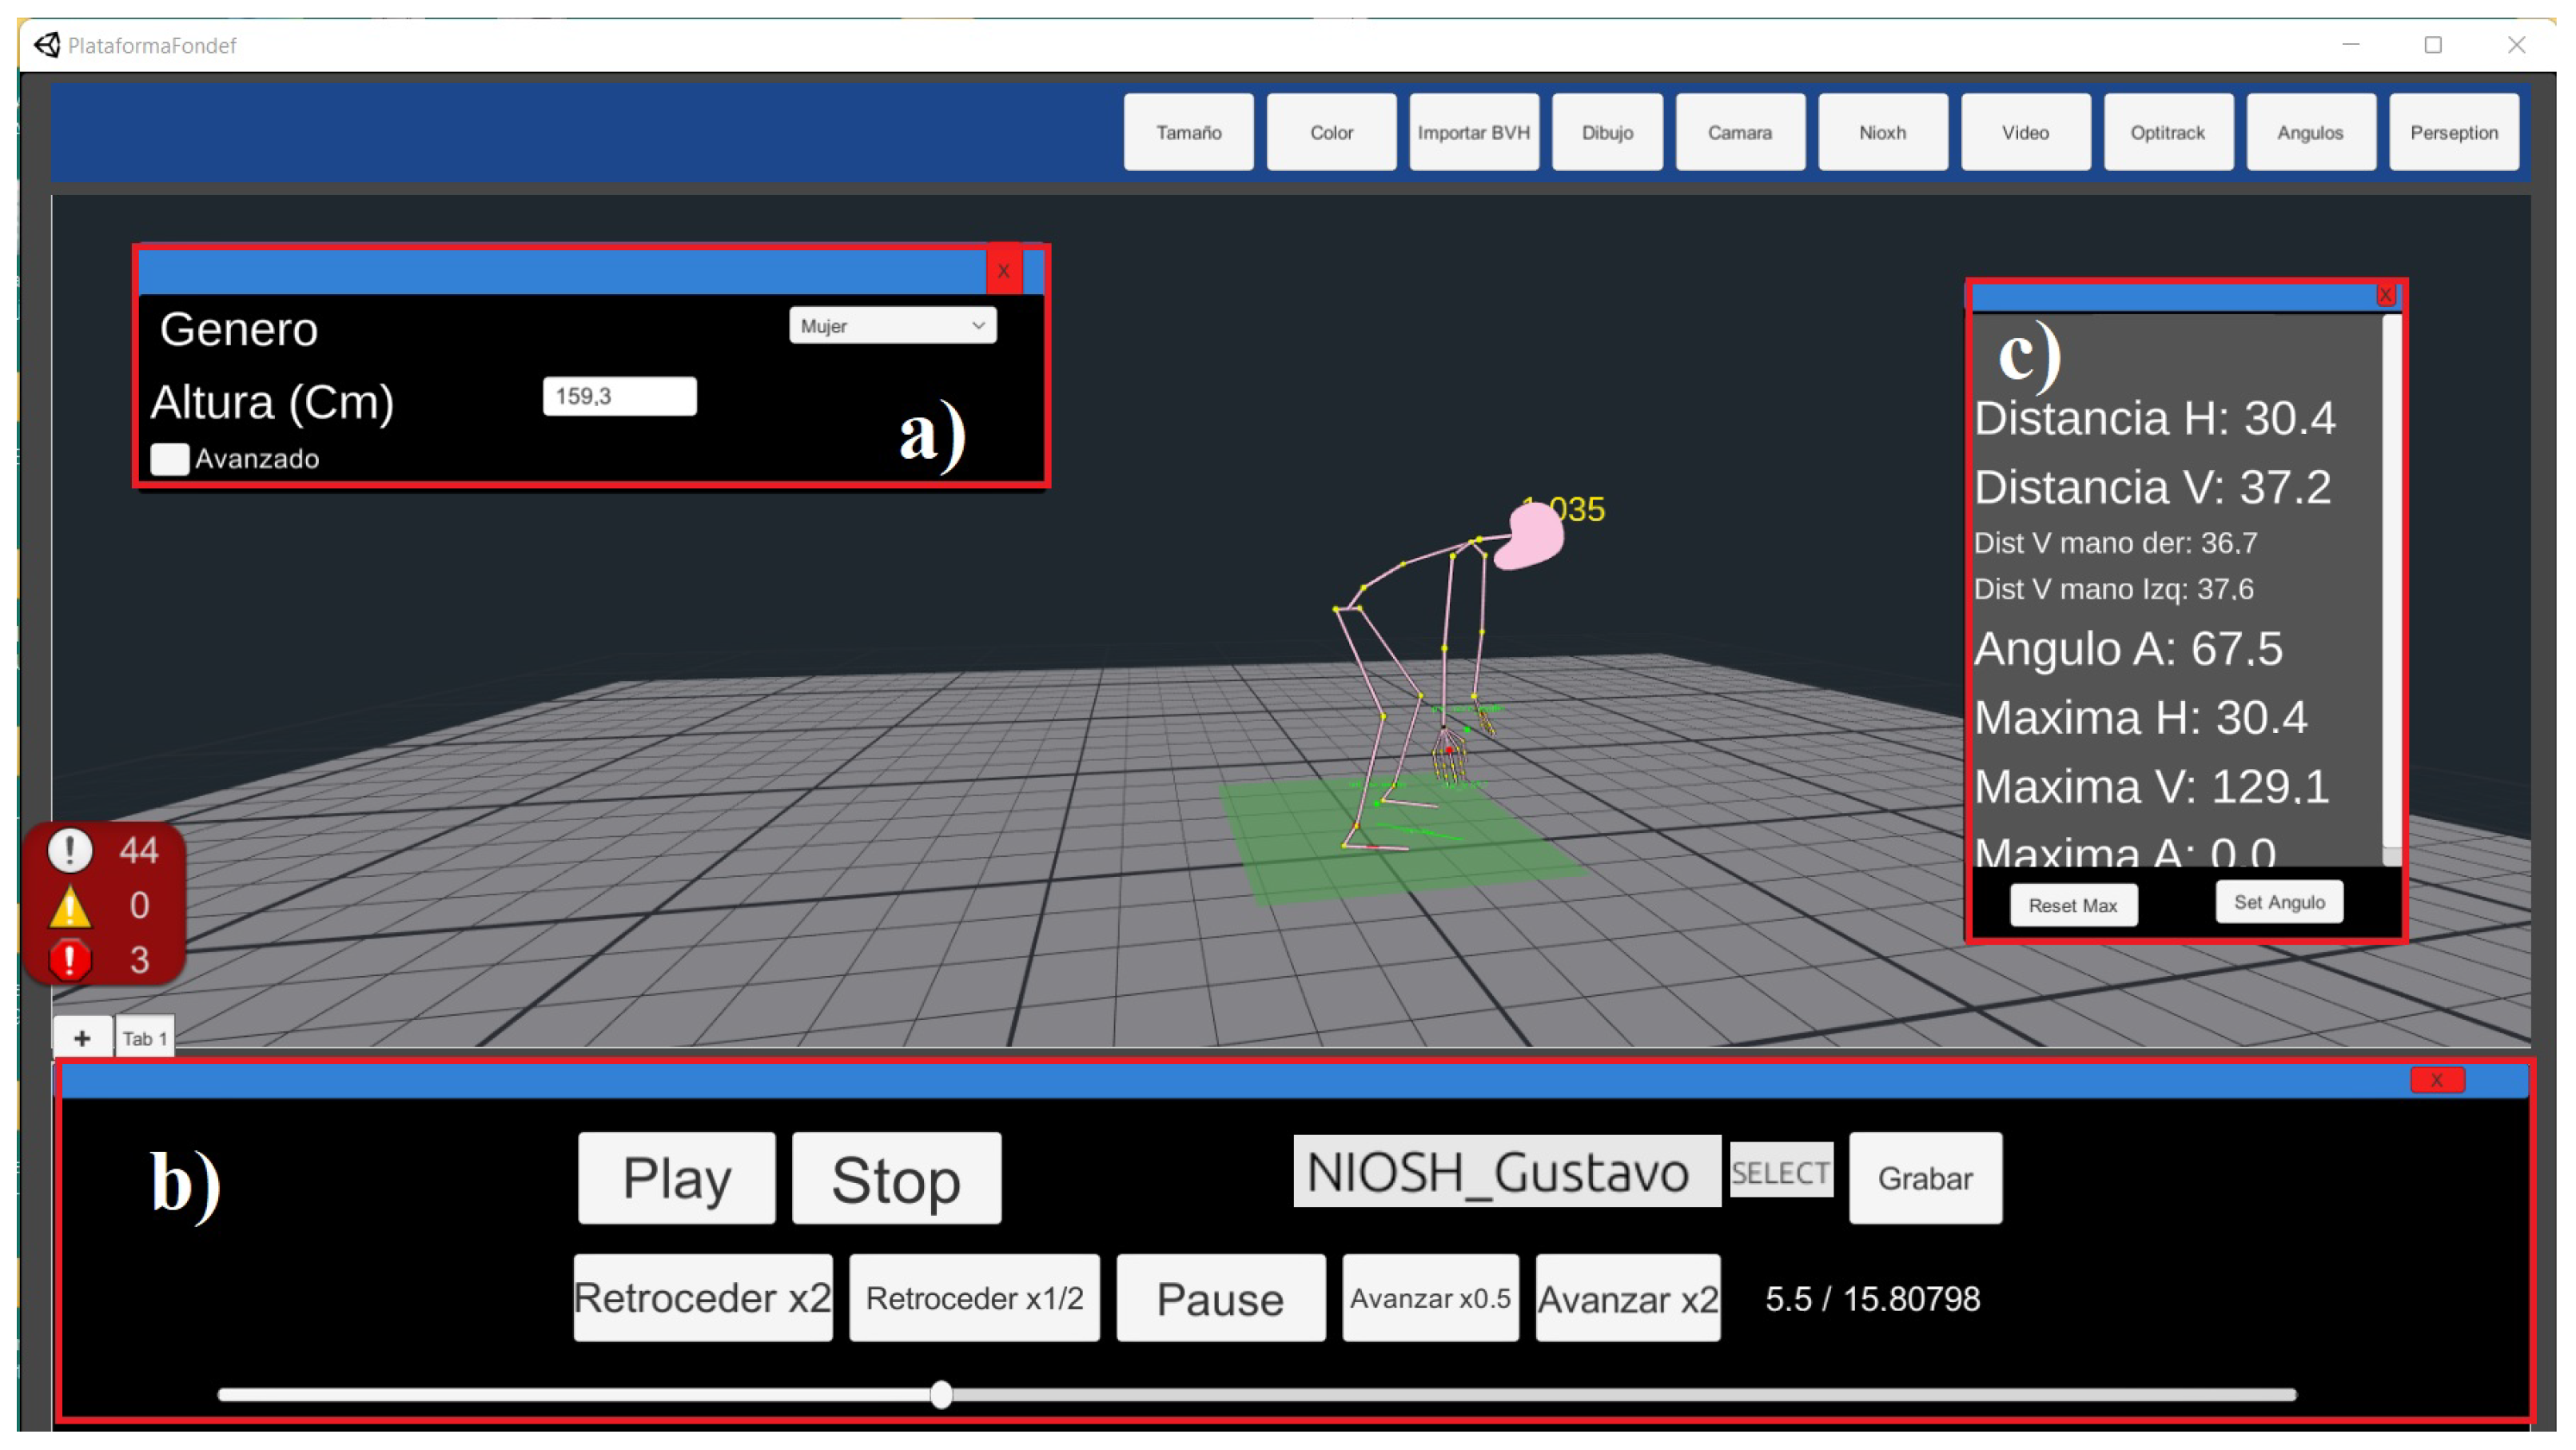The height and width of the screenshot is (1450, 2576).
Task: Open the Genero dropdown showing Mujer
Action: click(892, 326)
